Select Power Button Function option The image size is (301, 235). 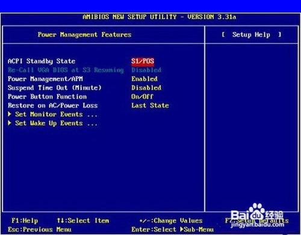(48, 97)
